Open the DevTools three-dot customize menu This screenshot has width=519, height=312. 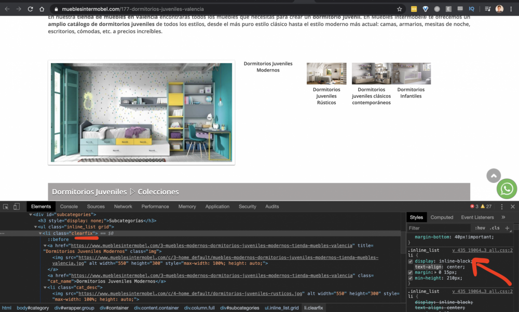pyautogui.click(x=501, y=206)
